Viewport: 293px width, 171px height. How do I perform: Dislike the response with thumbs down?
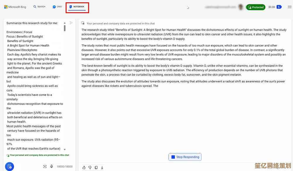[x=90, y=167]
